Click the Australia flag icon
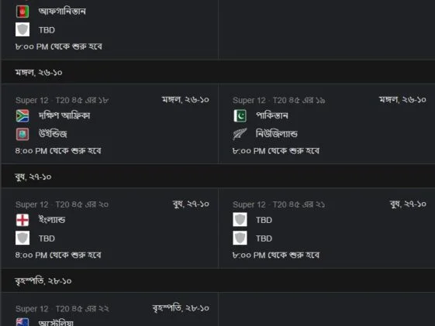435x326 pixels. point(22,322)
